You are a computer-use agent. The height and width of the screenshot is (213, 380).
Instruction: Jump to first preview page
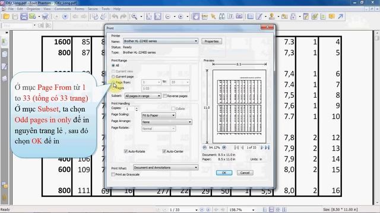236,147
